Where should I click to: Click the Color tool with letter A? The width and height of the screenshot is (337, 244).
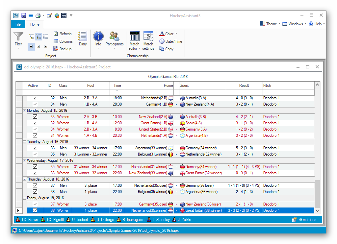point(162,34)
